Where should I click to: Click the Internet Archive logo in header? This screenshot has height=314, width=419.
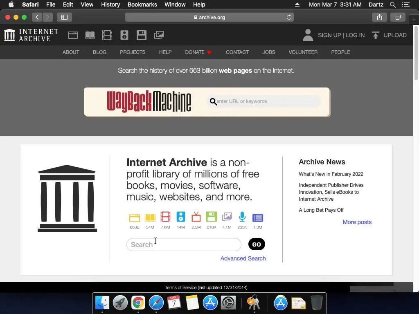[x=31, y=35]
